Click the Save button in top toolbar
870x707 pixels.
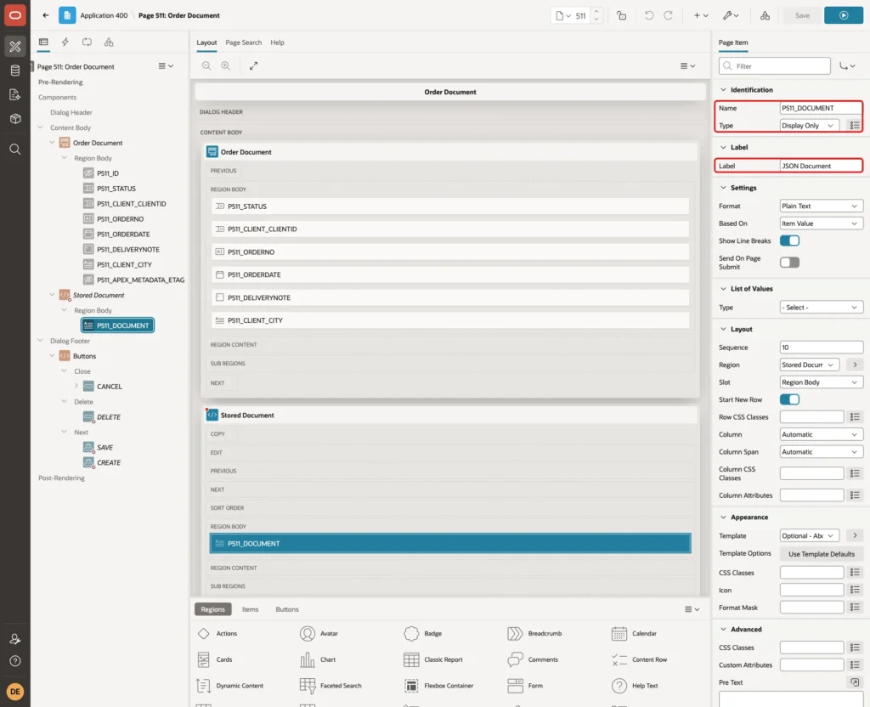pos(802,15)
